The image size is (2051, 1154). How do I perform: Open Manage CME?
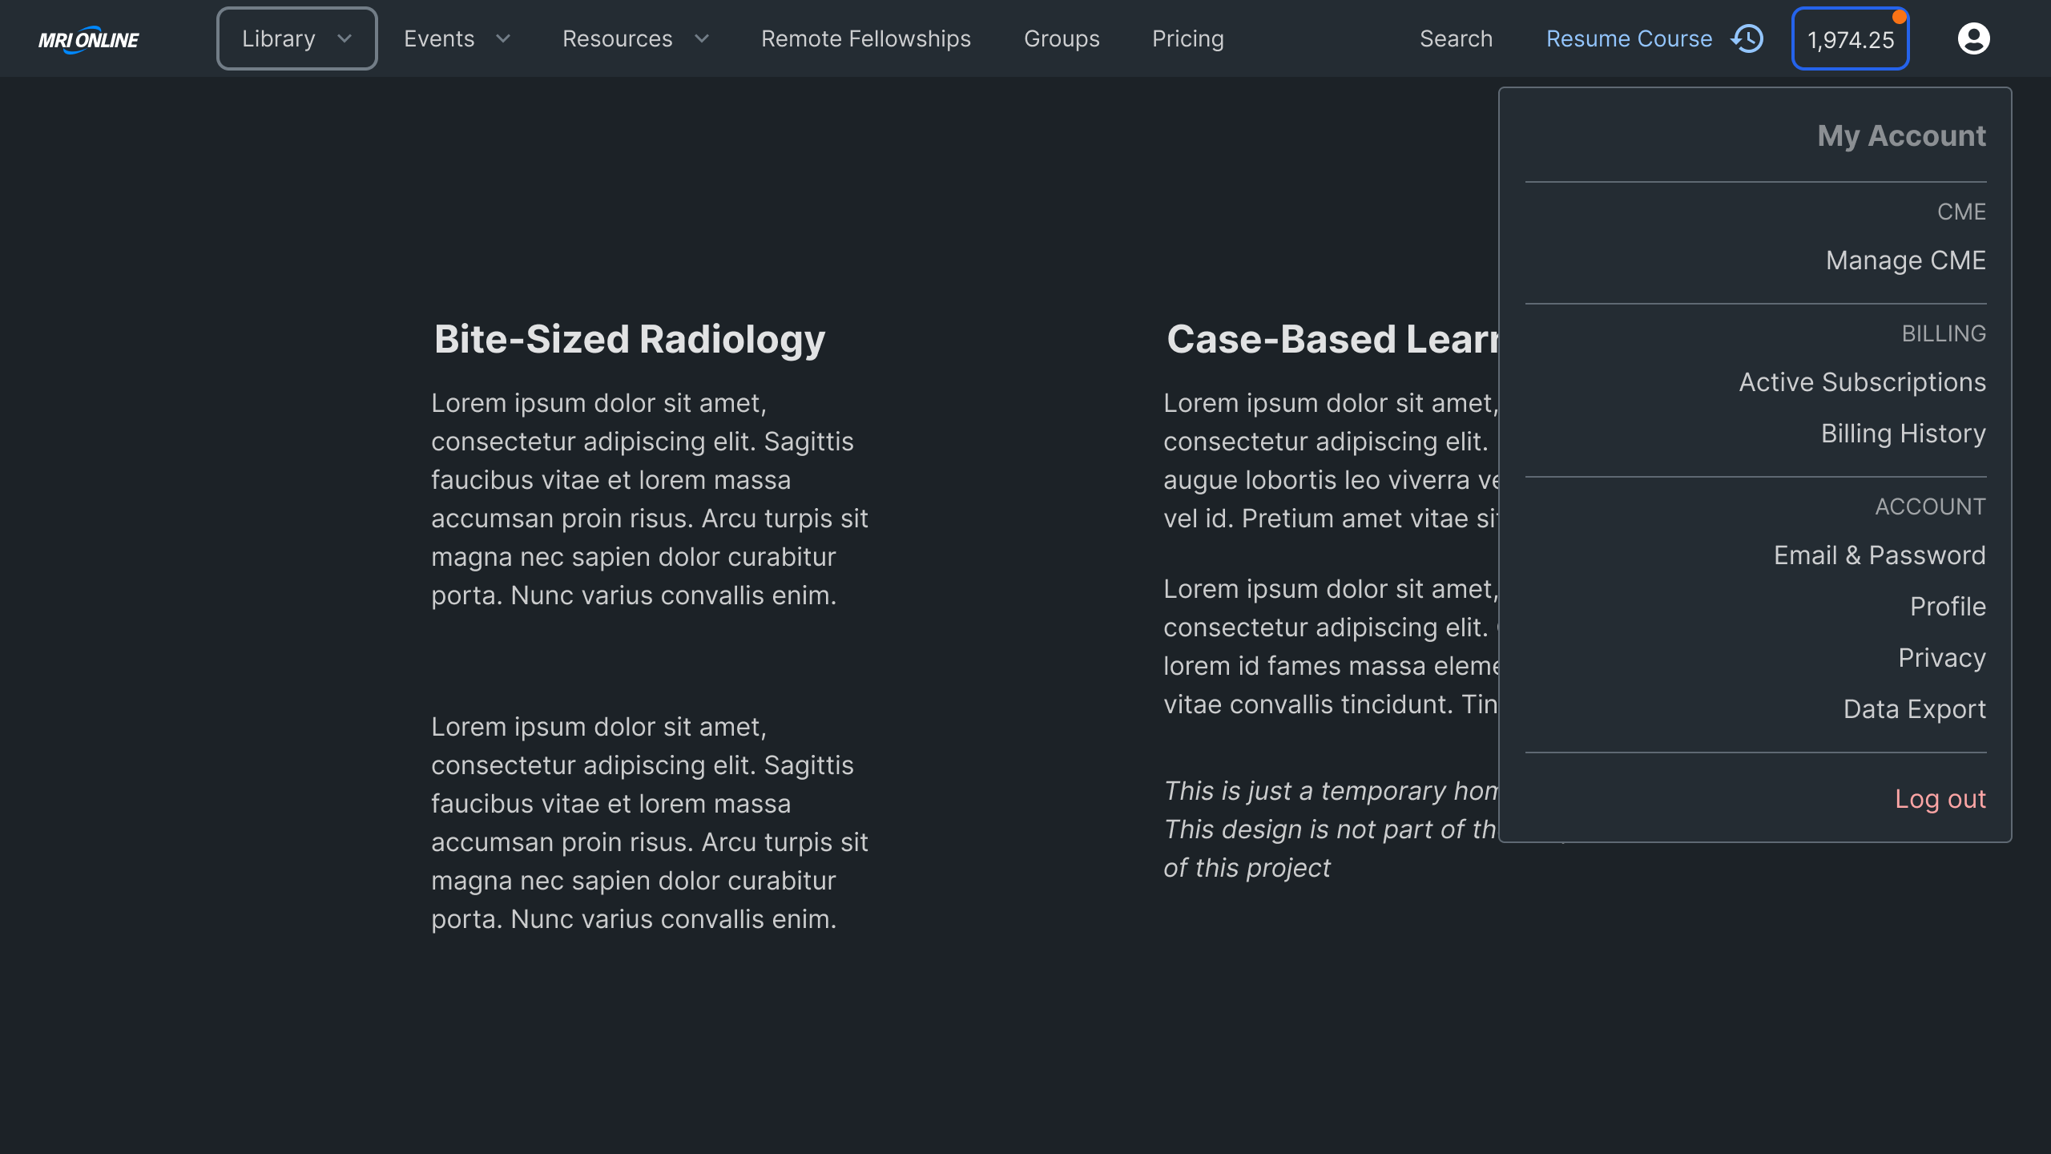(1904, 260)
